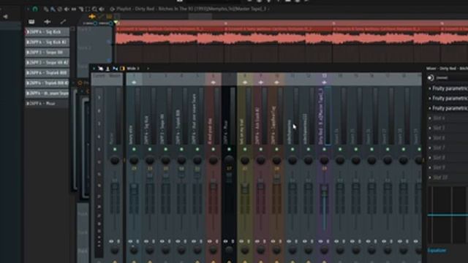Mute mixer insert 1 green light

[x=134, y=149]
